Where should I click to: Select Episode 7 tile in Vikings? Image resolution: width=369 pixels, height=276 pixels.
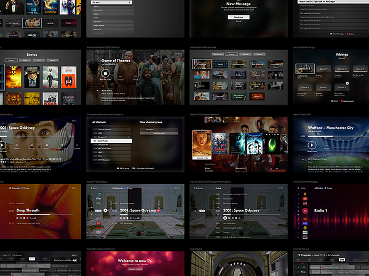[x=323, y=69]
